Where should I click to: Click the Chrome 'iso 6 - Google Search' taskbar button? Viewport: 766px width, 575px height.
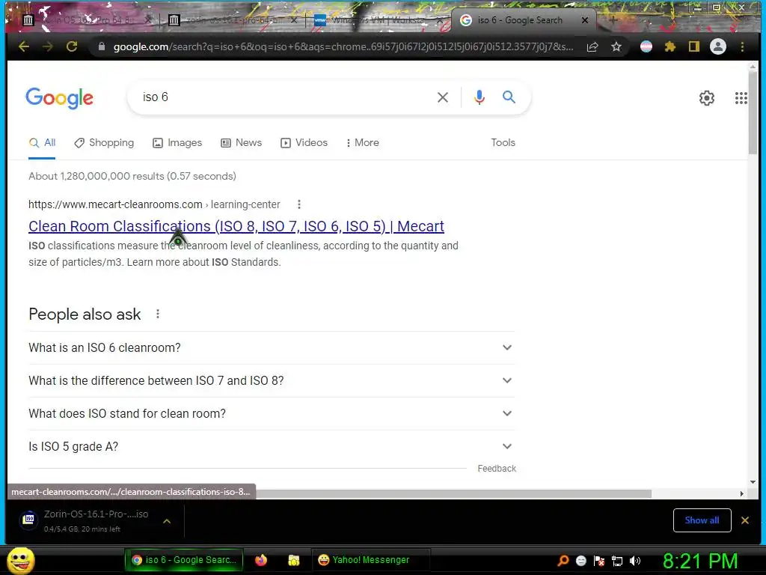click(x=184, y=560)
